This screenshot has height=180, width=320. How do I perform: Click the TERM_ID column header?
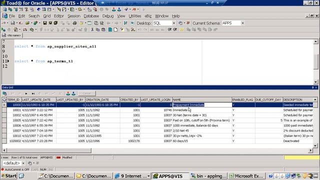pyautogui.click(x=14, y=99)
